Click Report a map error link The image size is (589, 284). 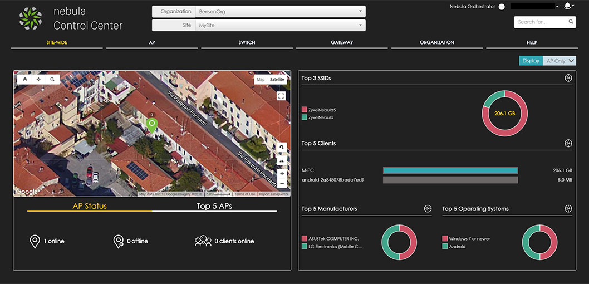coord(274,194)
